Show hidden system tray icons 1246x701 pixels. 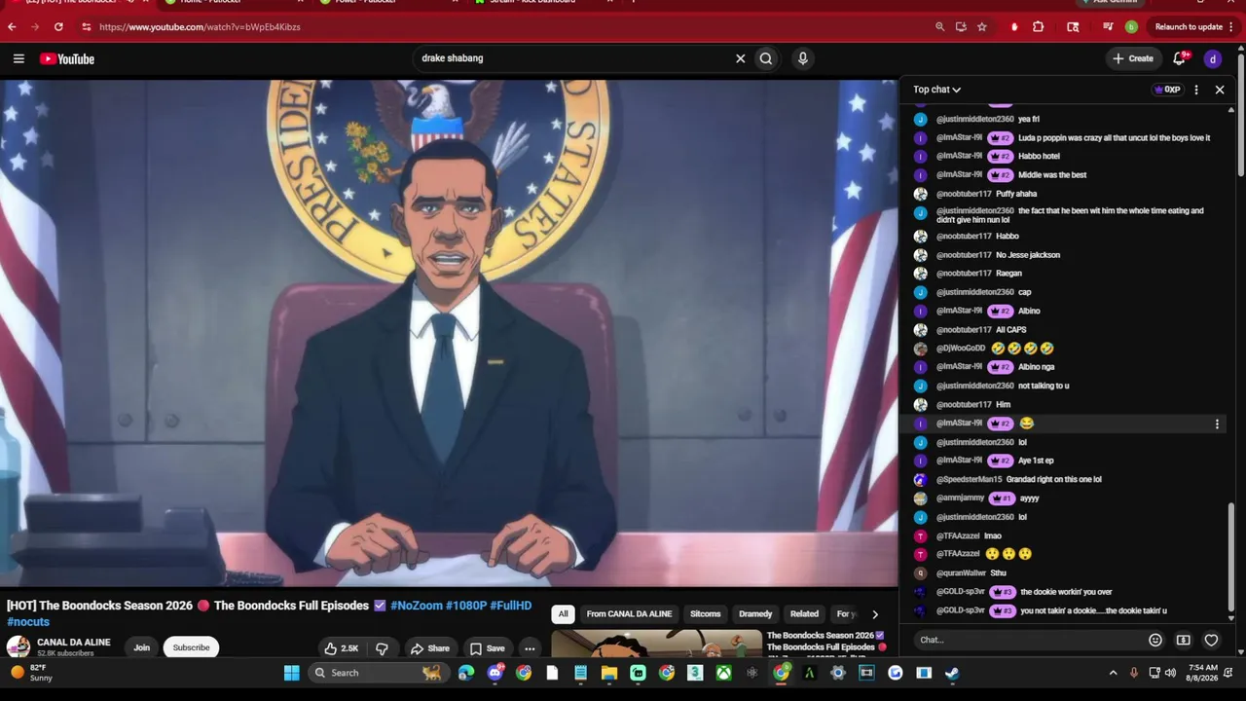coord(1114,673)
